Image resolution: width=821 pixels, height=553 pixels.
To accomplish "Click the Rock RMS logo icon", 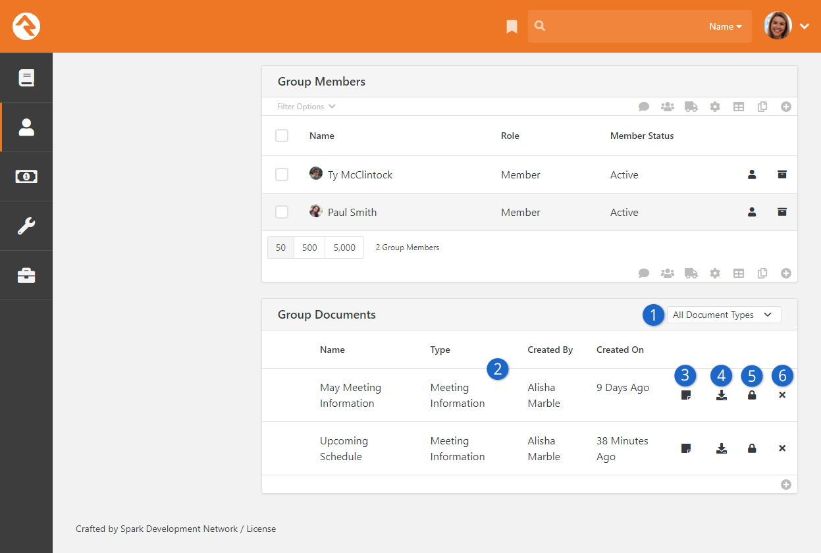I will click(x=26, y=26).
